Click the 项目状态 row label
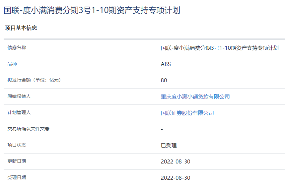 17,145
